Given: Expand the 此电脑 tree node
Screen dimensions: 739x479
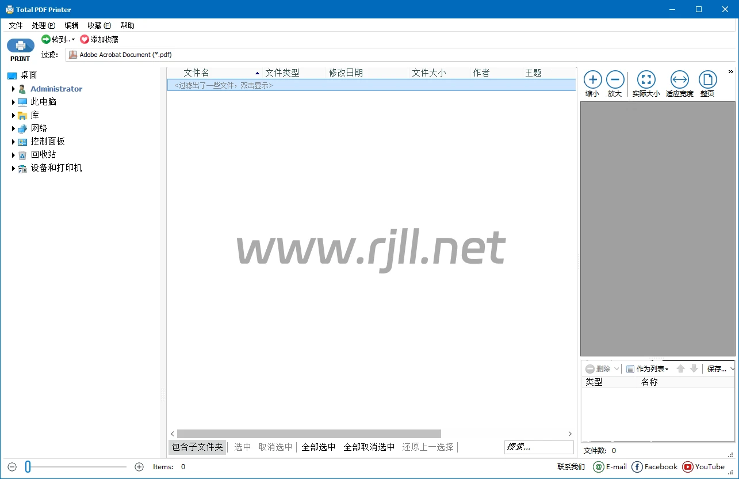Looking at the screenshot, I should pos(13,102).
